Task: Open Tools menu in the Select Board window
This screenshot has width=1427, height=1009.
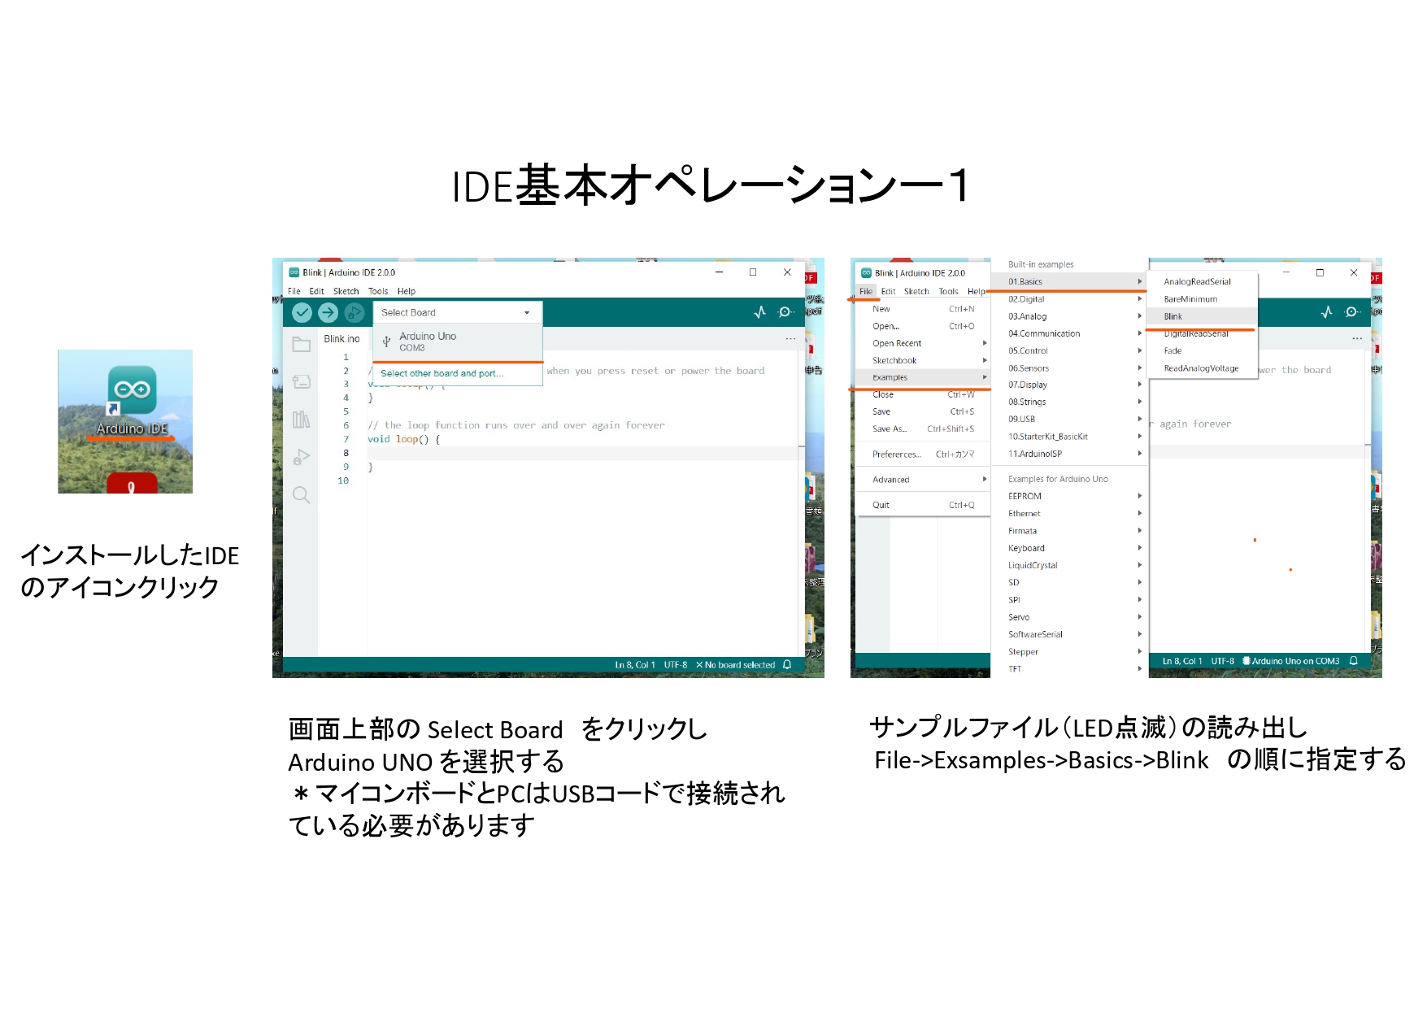Action: [378, 291]
